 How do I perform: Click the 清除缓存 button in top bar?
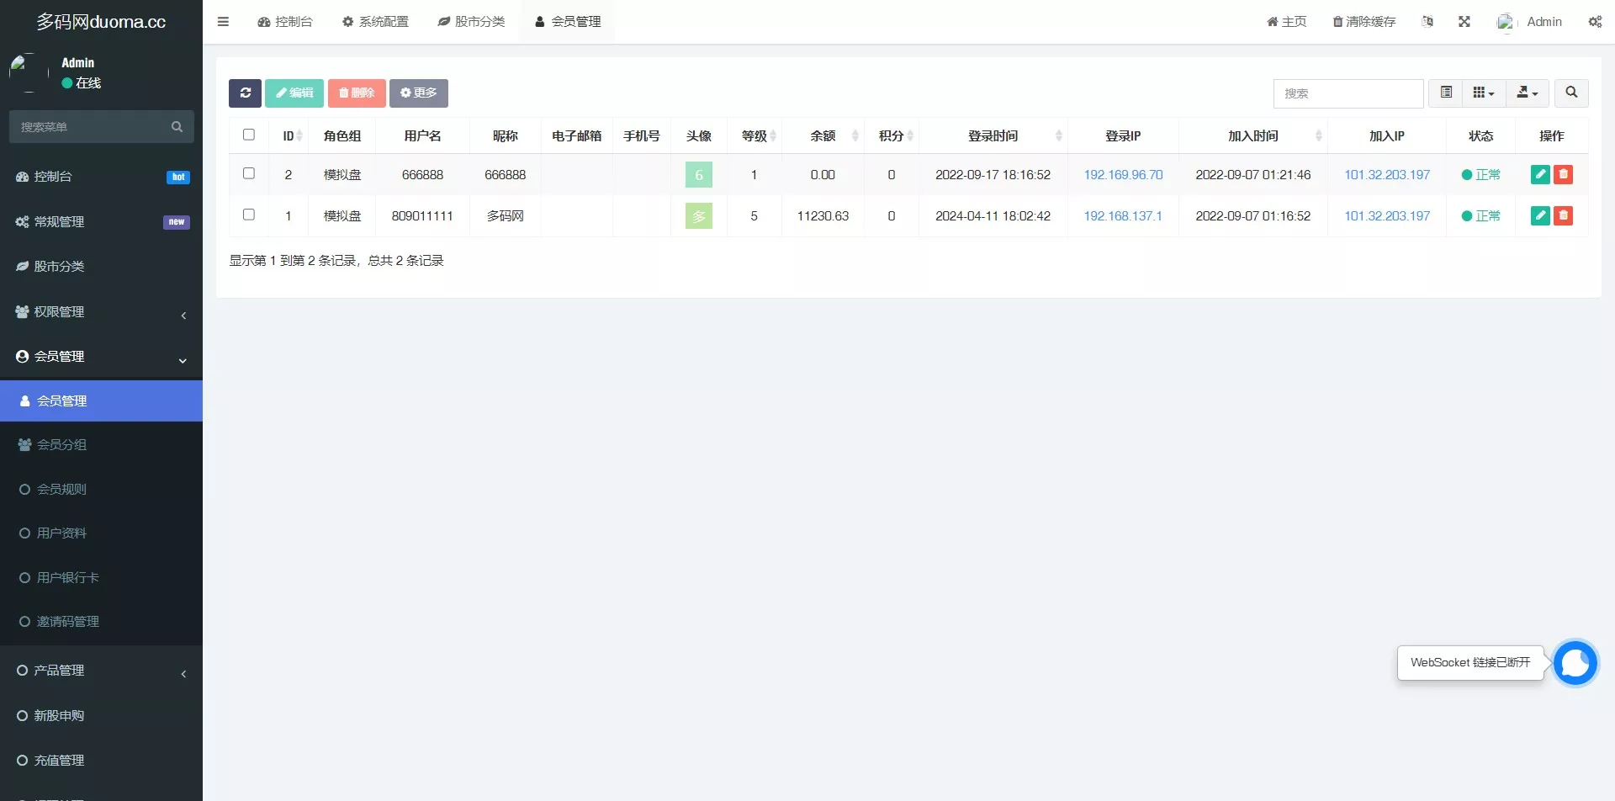pyautogui.click(x=1363, y=22)
